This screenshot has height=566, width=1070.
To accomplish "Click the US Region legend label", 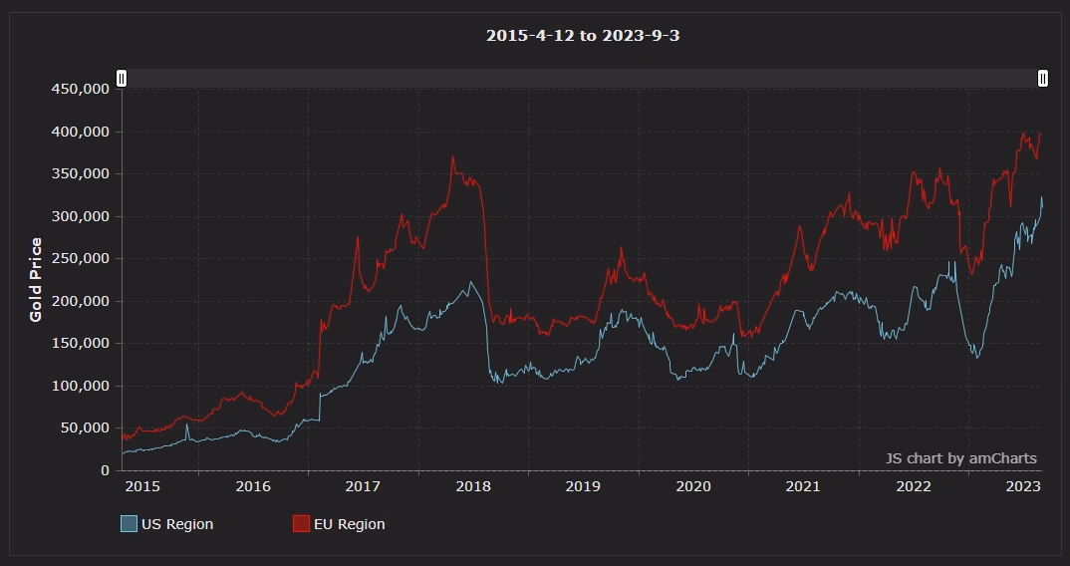I will coord(177,524).
